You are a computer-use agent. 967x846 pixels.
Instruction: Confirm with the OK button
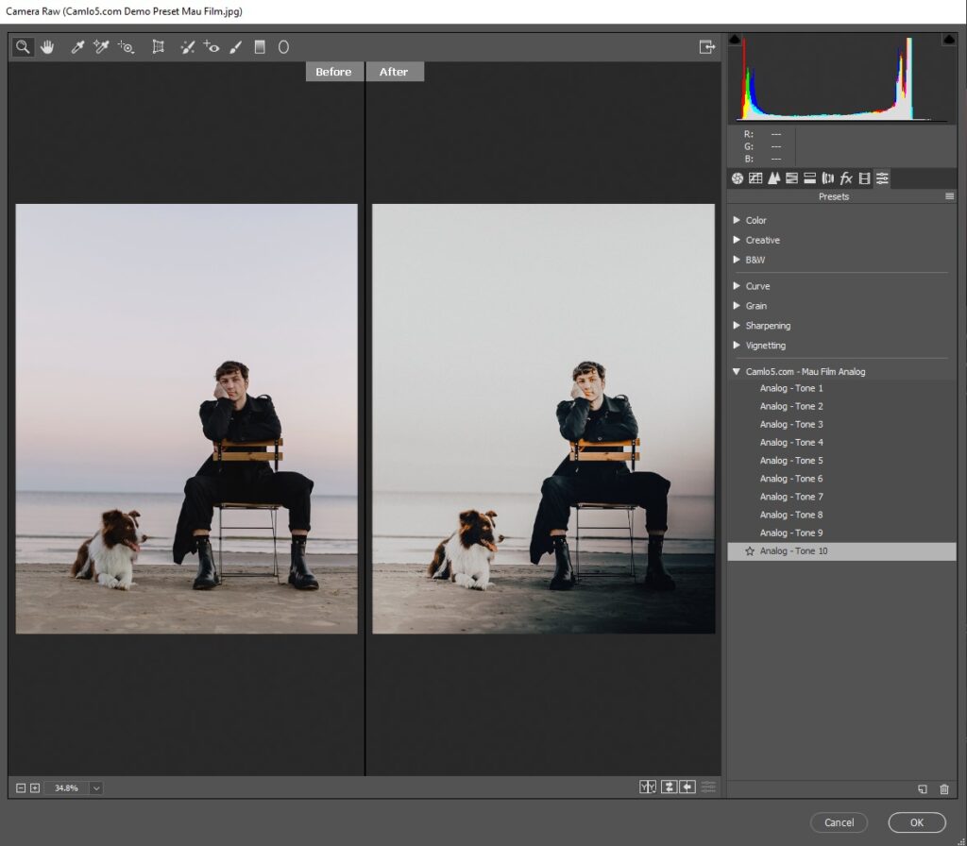click(x=917, y=822)
